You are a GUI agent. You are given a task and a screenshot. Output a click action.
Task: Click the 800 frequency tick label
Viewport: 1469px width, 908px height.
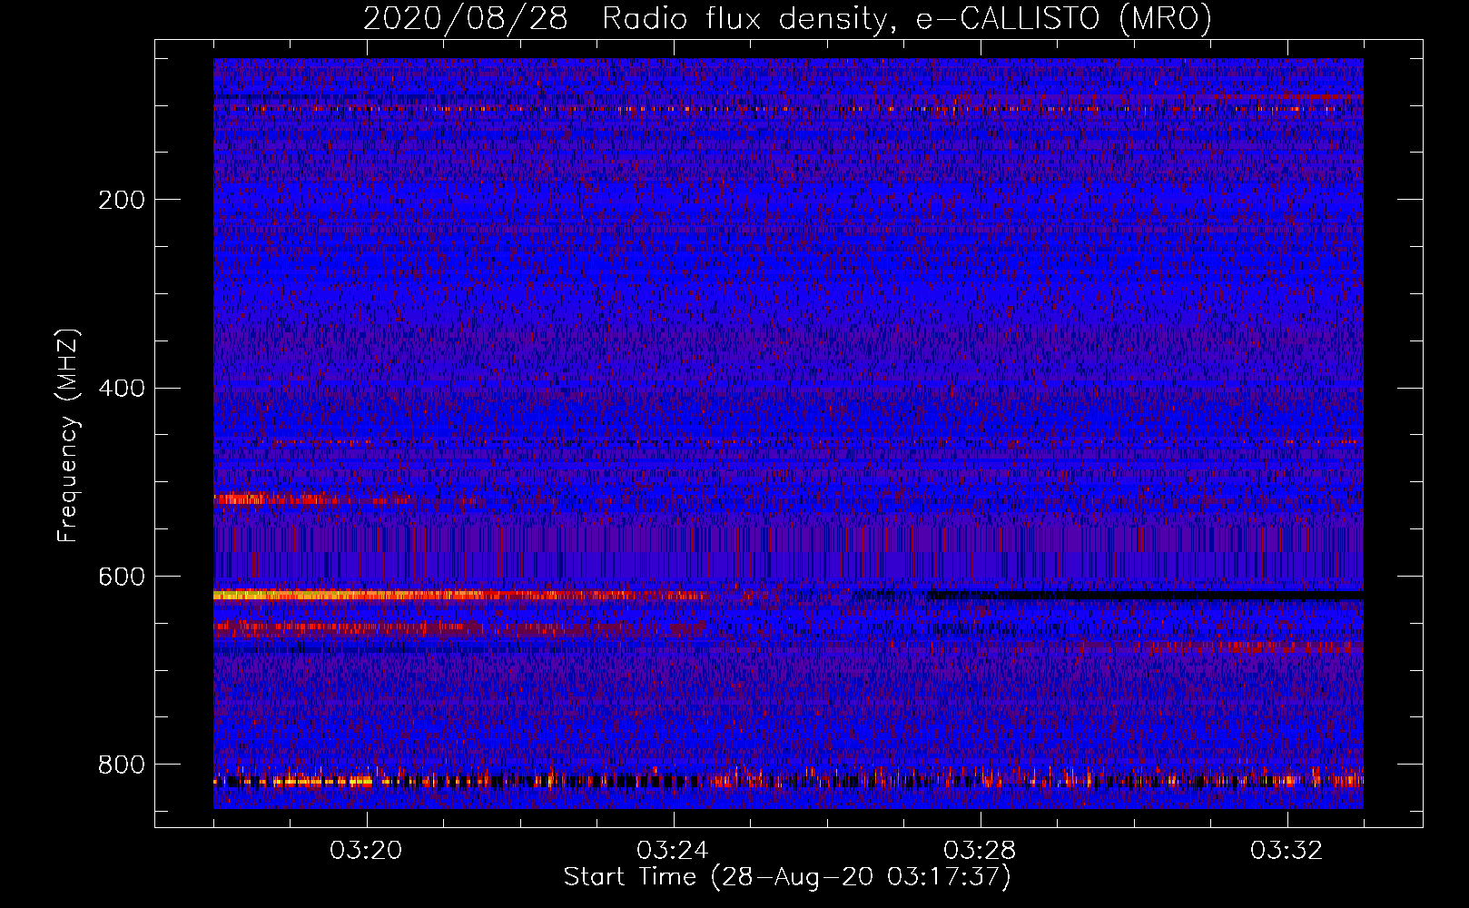click(122, 765)
